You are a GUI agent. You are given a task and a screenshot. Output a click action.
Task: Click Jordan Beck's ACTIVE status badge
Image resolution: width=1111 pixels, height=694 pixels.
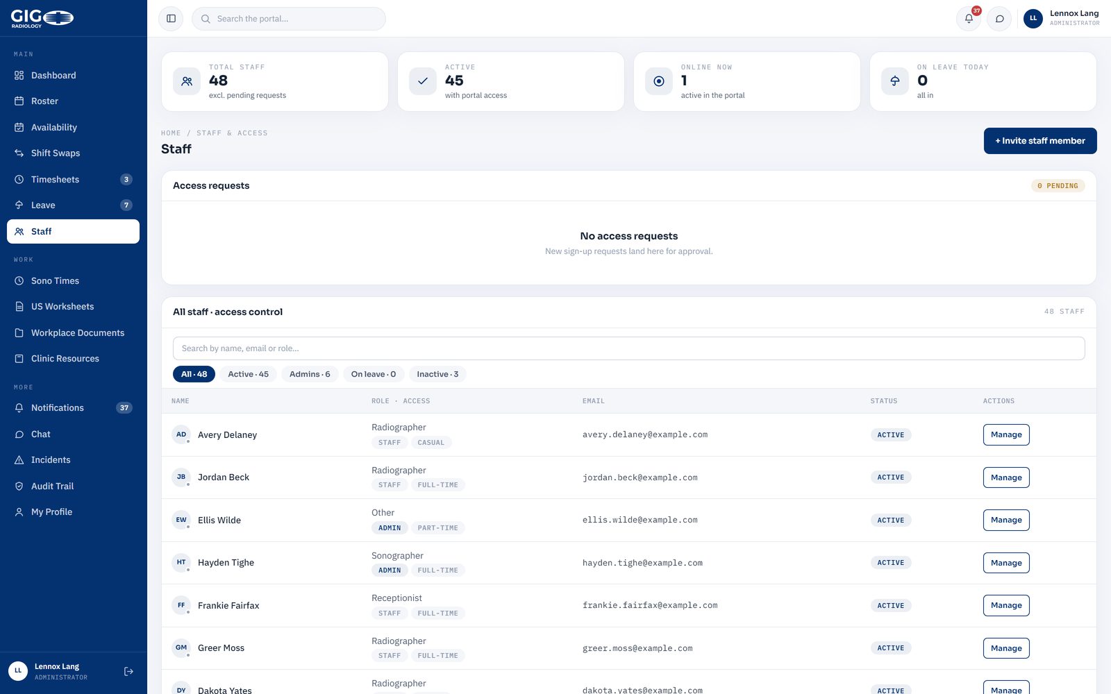tap(891, 477)
